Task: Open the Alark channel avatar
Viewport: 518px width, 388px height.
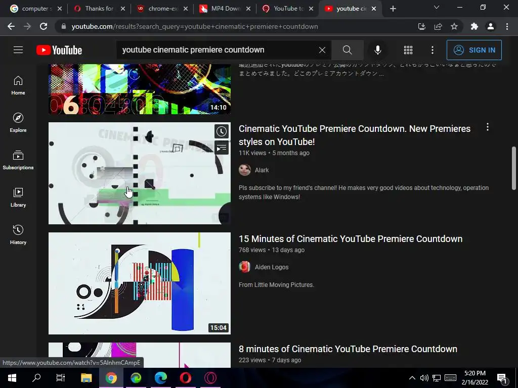Action: click(245, 170)
